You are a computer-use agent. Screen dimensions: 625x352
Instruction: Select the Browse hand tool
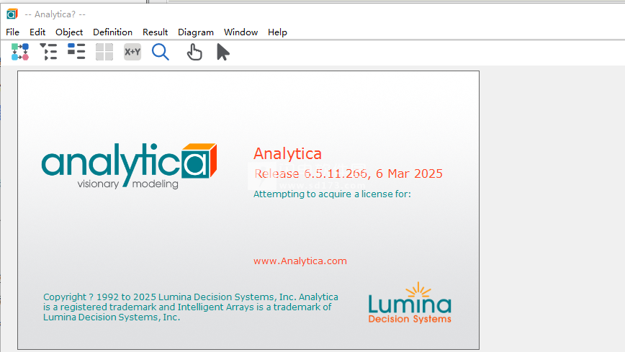194,53
